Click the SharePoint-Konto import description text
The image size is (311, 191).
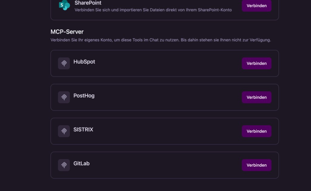pyautogui.click(x=153, y=10)
